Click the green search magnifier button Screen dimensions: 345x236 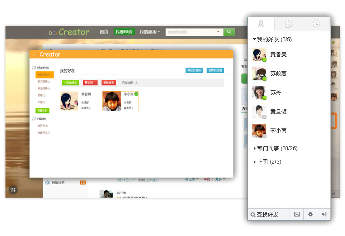(x=230, y=32)
